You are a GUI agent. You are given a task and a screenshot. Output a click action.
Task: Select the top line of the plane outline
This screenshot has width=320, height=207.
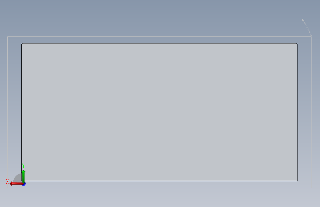click(159, 37)
